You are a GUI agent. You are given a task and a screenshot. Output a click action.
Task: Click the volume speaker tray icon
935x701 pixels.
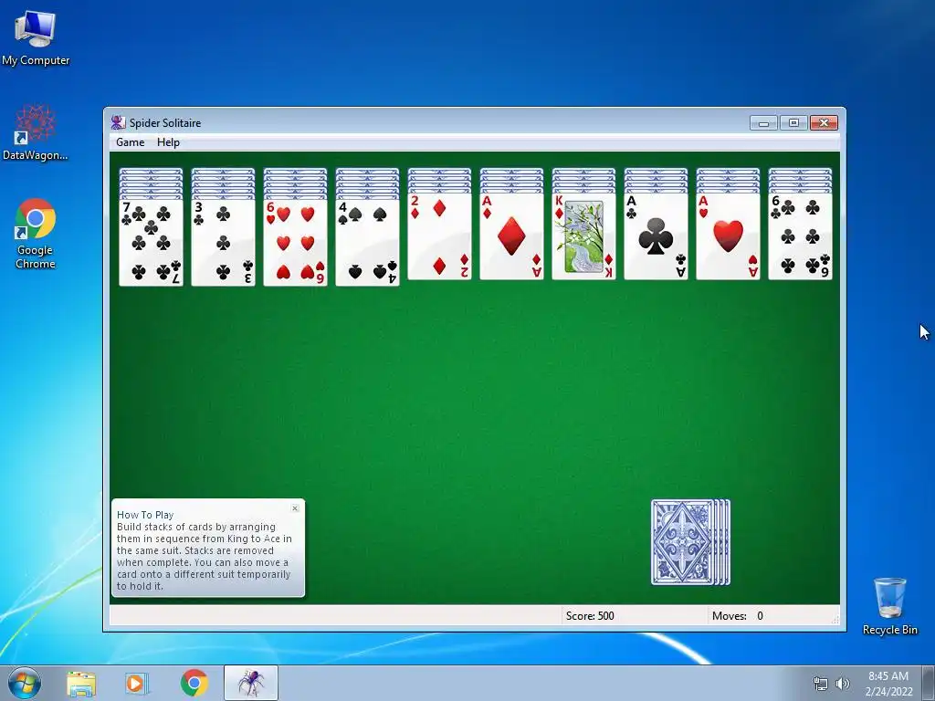[x=842, y=684]
